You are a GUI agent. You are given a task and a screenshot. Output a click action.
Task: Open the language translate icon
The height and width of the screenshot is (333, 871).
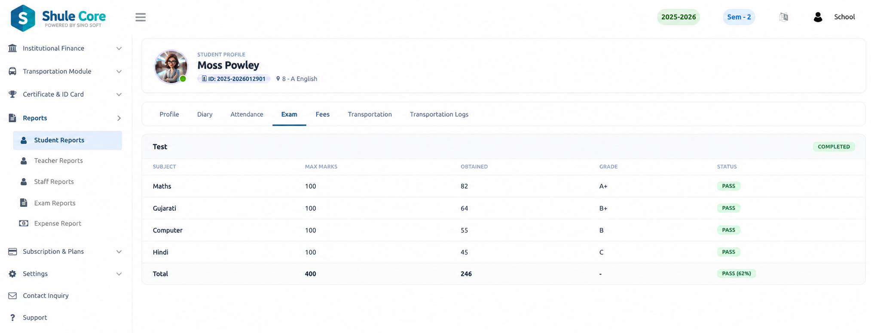(784, 17)
